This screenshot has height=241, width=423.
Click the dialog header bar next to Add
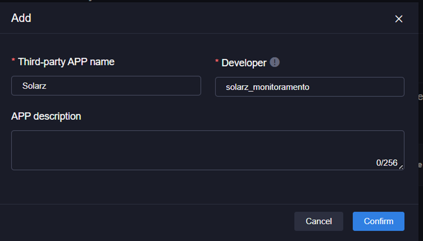(202, 18)
